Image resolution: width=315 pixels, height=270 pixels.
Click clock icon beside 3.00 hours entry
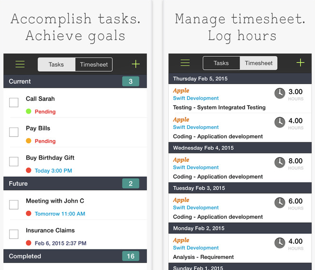point(280,93)
